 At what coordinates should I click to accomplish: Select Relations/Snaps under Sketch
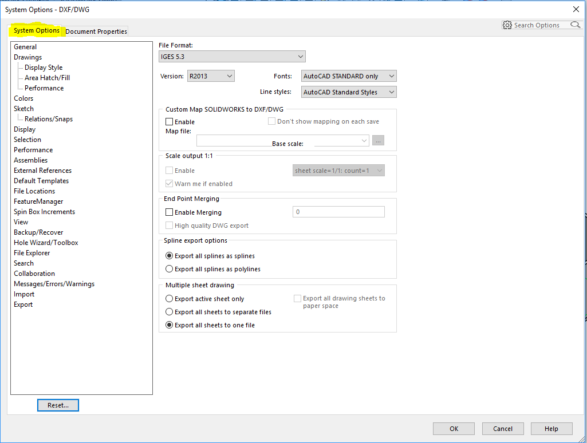49,119
